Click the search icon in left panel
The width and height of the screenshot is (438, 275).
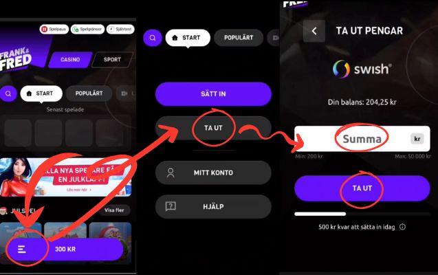coord(8,93)
